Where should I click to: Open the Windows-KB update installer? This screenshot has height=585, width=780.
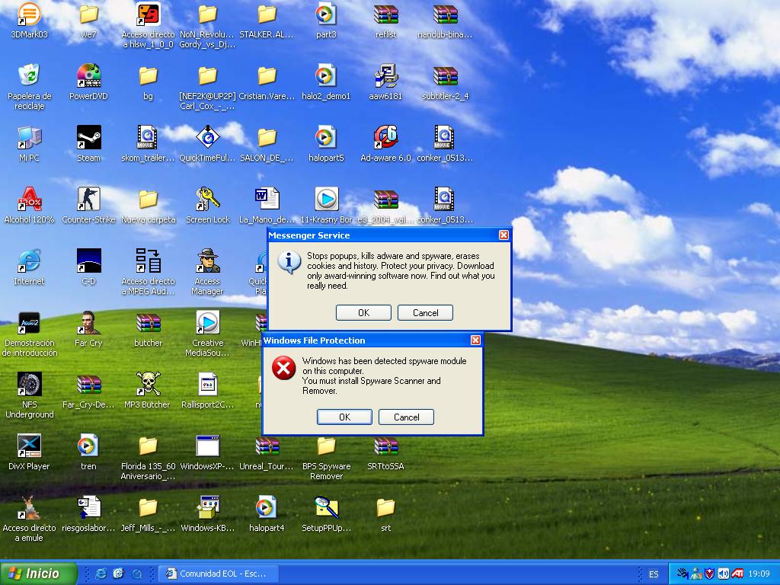tap(208, 507)
